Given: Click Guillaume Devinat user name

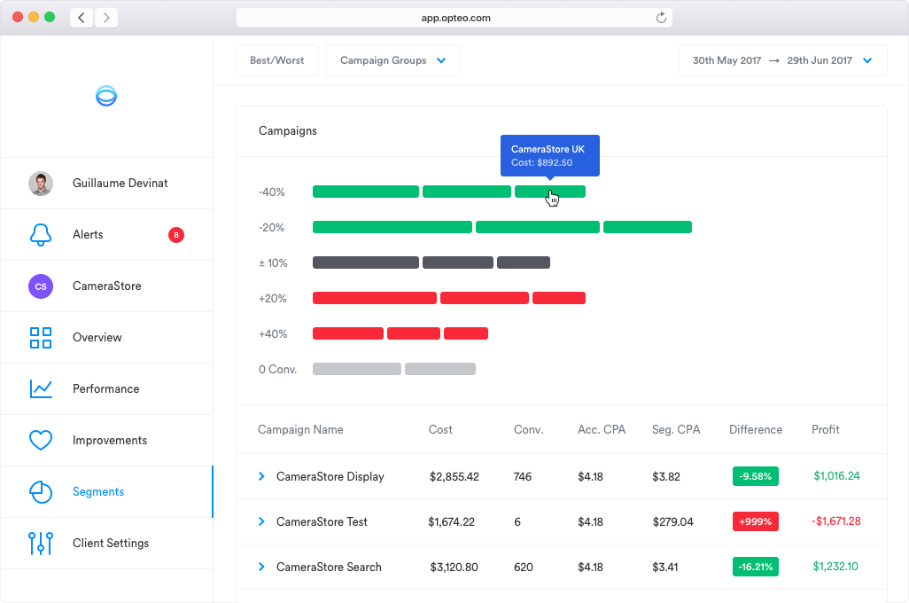Looking at the screenshot, I should (120, 184).
